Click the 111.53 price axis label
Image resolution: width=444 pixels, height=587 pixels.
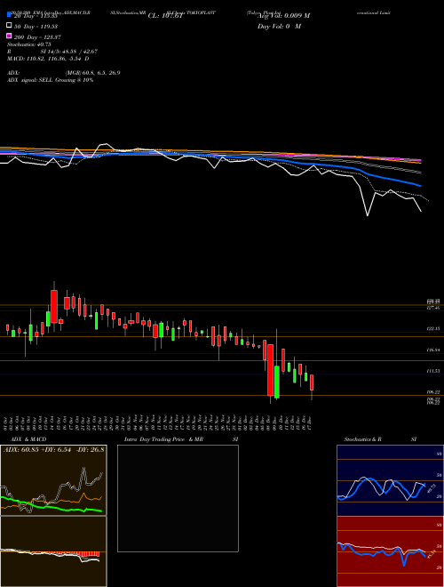433,371
